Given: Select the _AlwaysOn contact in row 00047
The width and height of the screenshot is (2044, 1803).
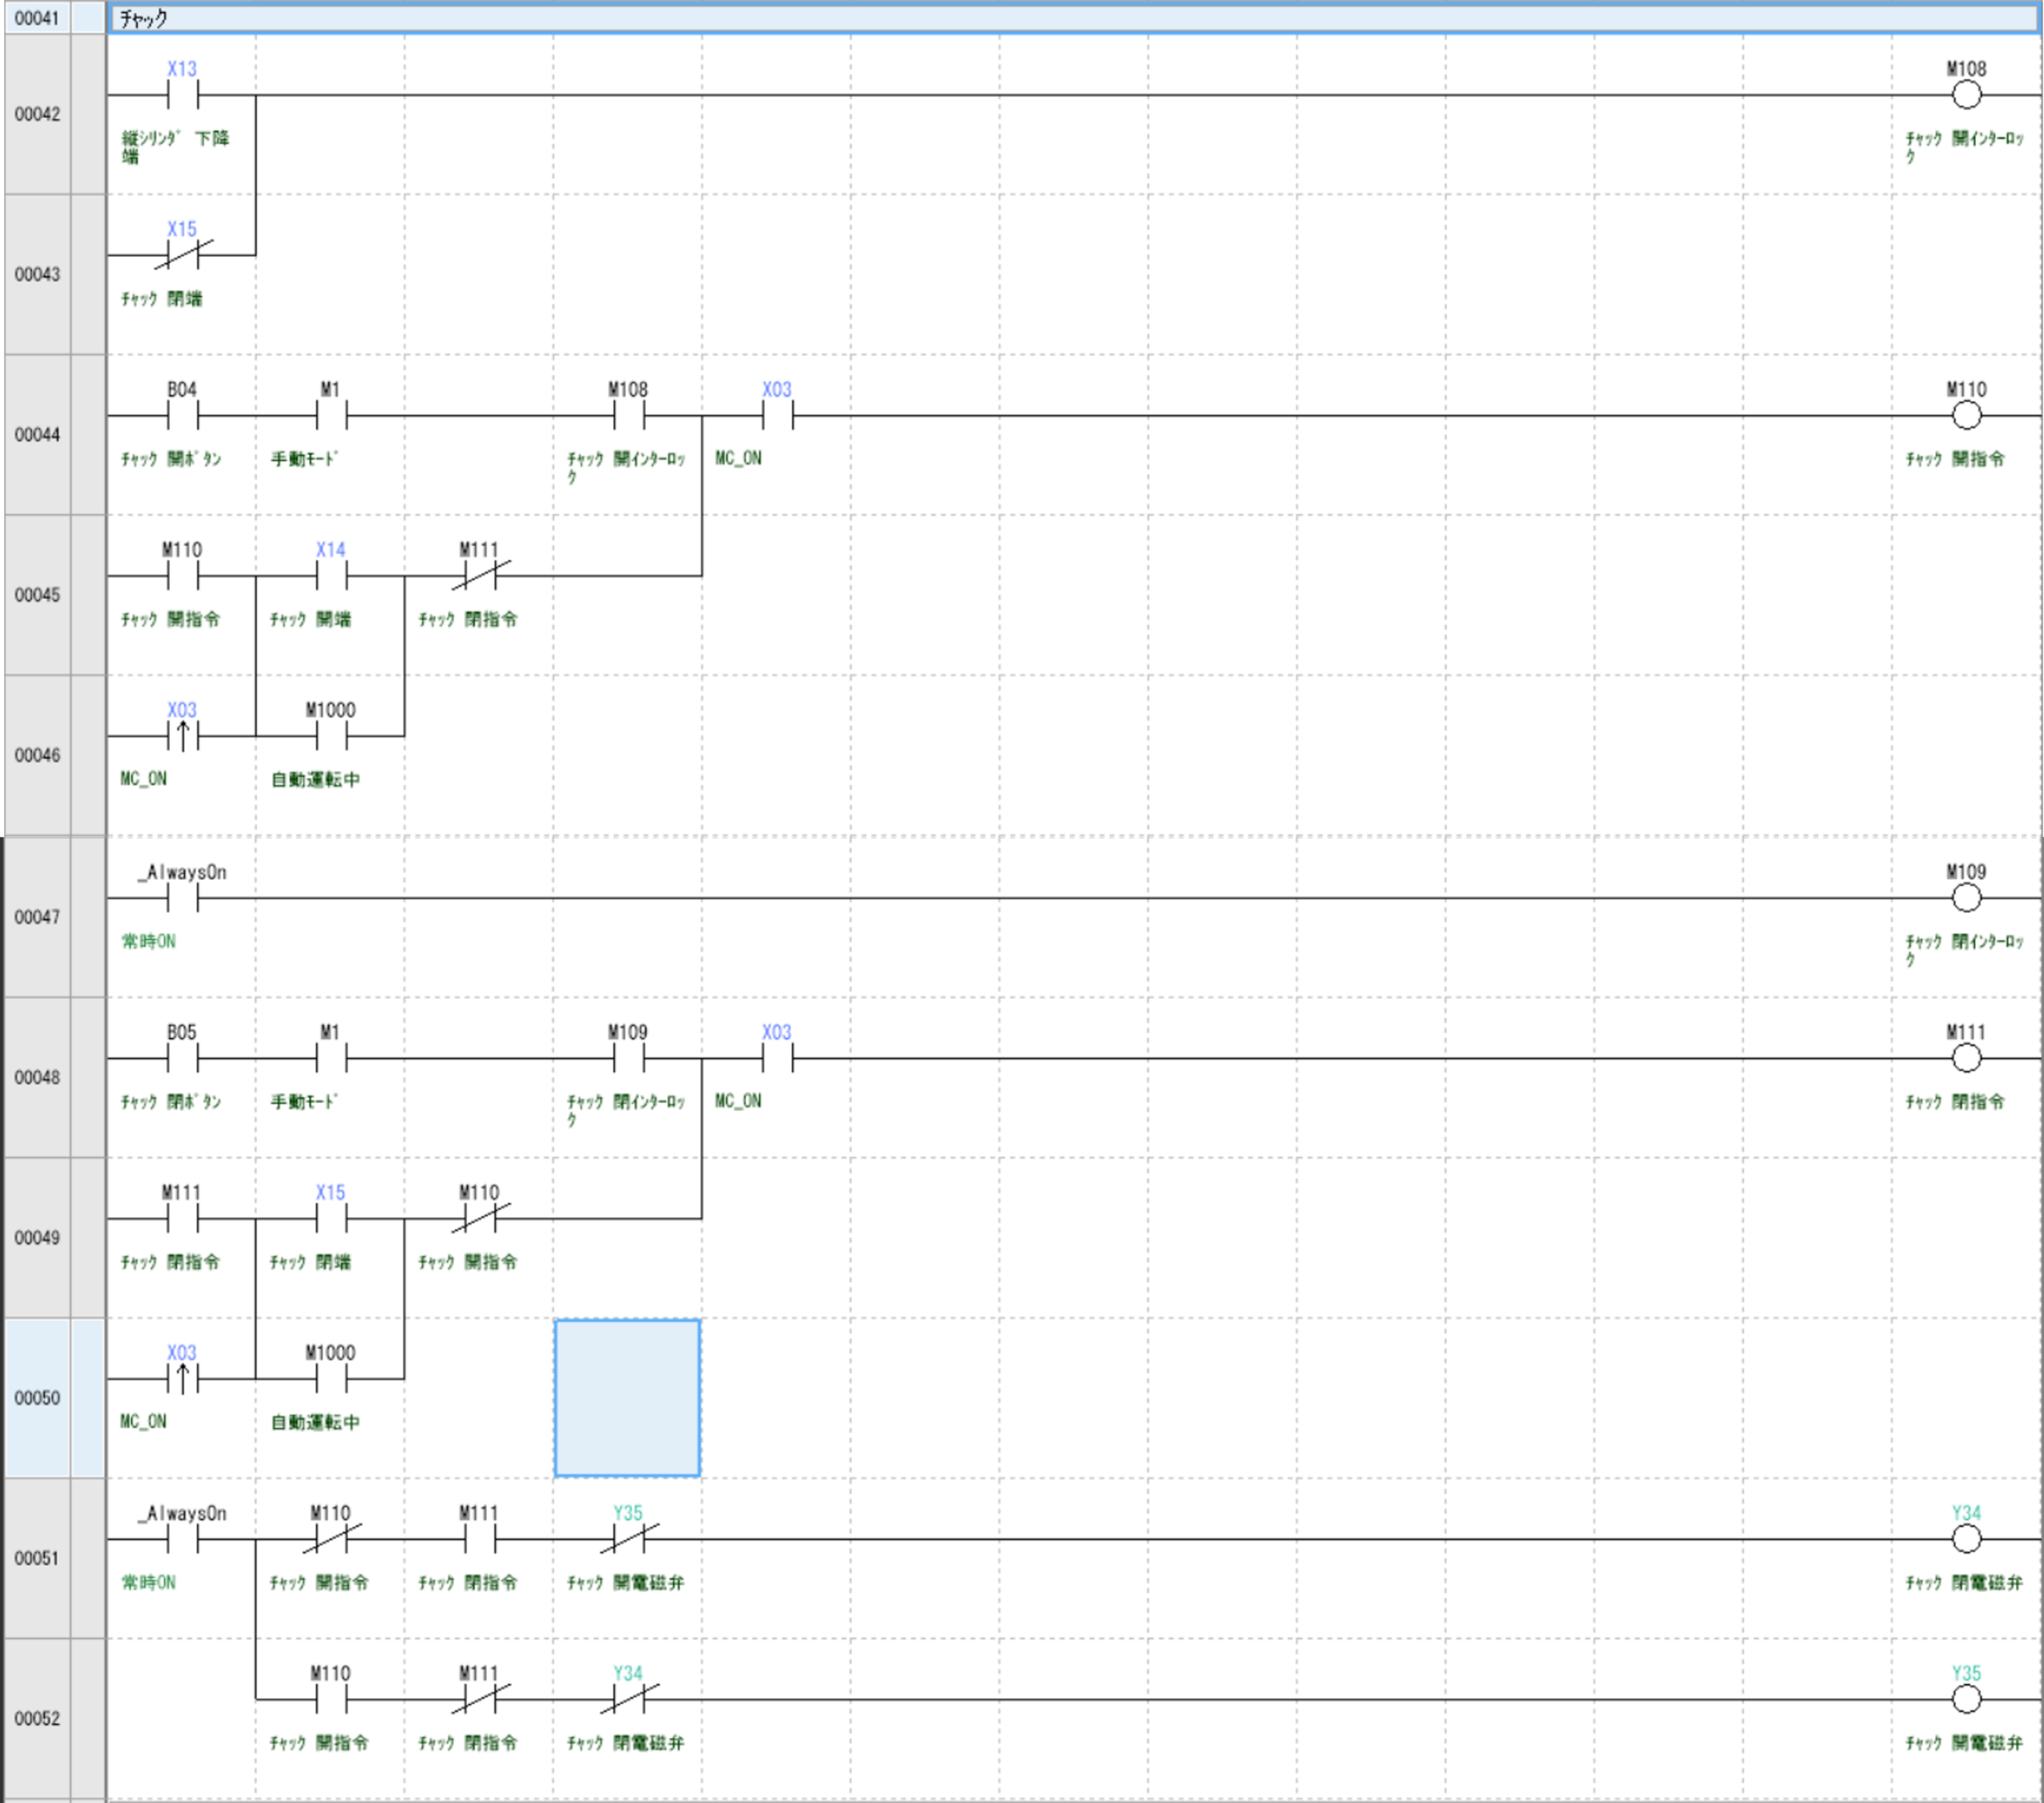Looking at the screenshot, I should click(182, 897).
